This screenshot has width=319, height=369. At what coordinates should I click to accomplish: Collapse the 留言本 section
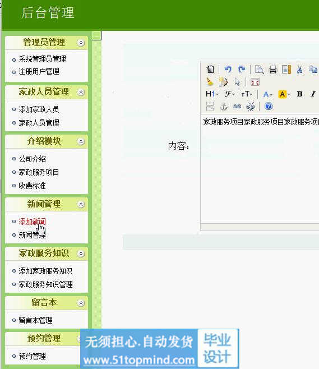81,303
